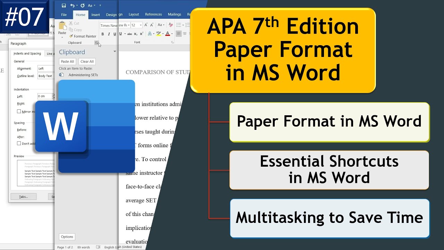The width and height of the screenshot is (444, 250).
Task: Activate the Format Painter brush
Action: coord(83,36)
